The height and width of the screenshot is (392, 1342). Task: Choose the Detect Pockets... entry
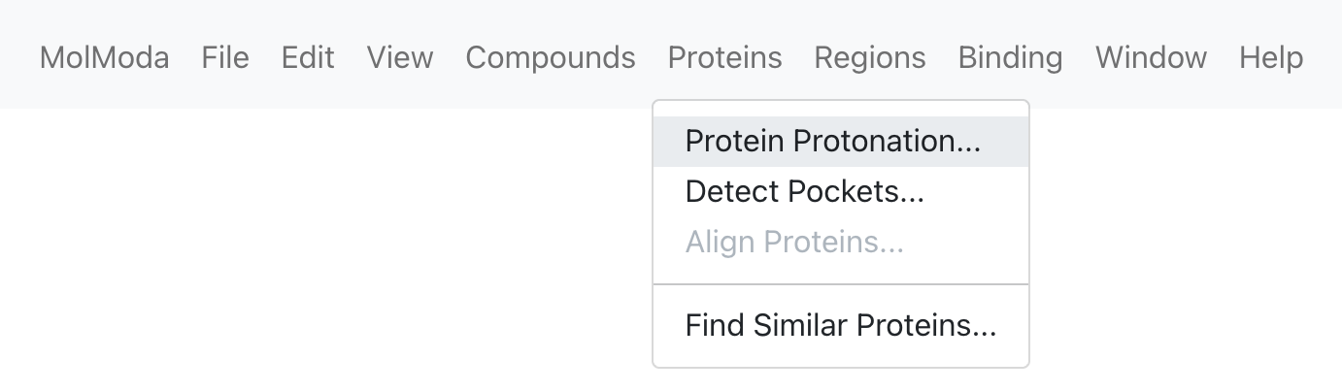[841, 192]
